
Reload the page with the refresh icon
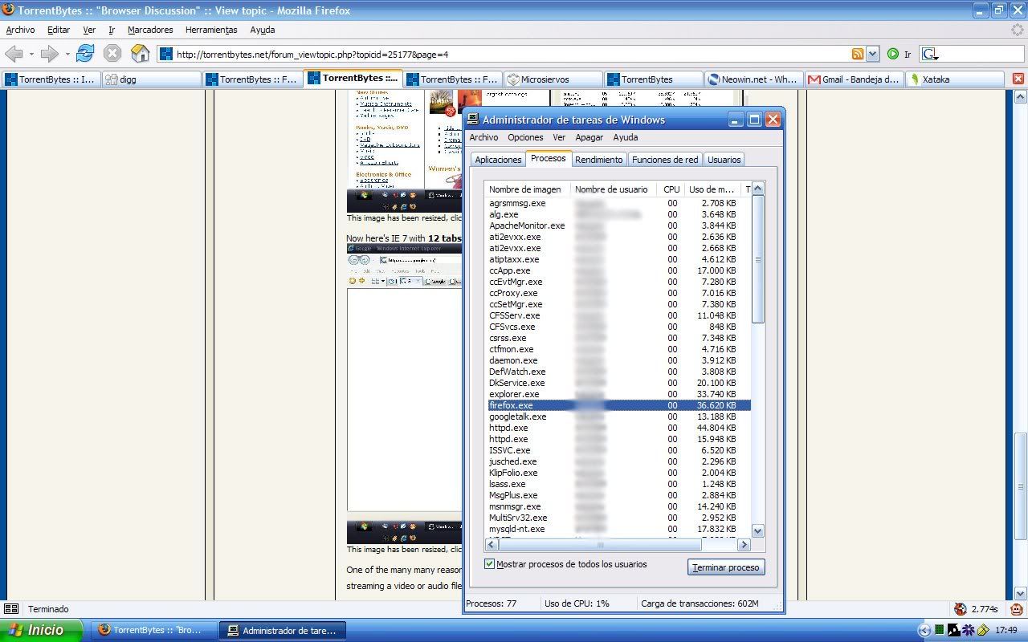pos(85,54)
